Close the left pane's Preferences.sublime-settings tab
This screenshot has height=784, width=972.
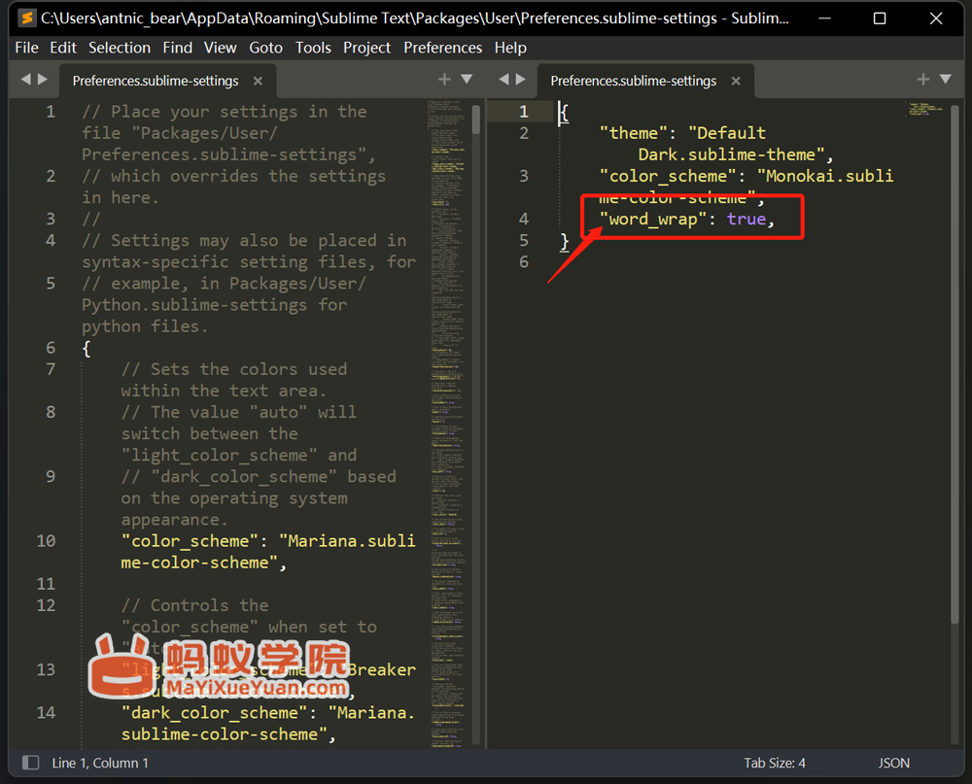(258, 81)
